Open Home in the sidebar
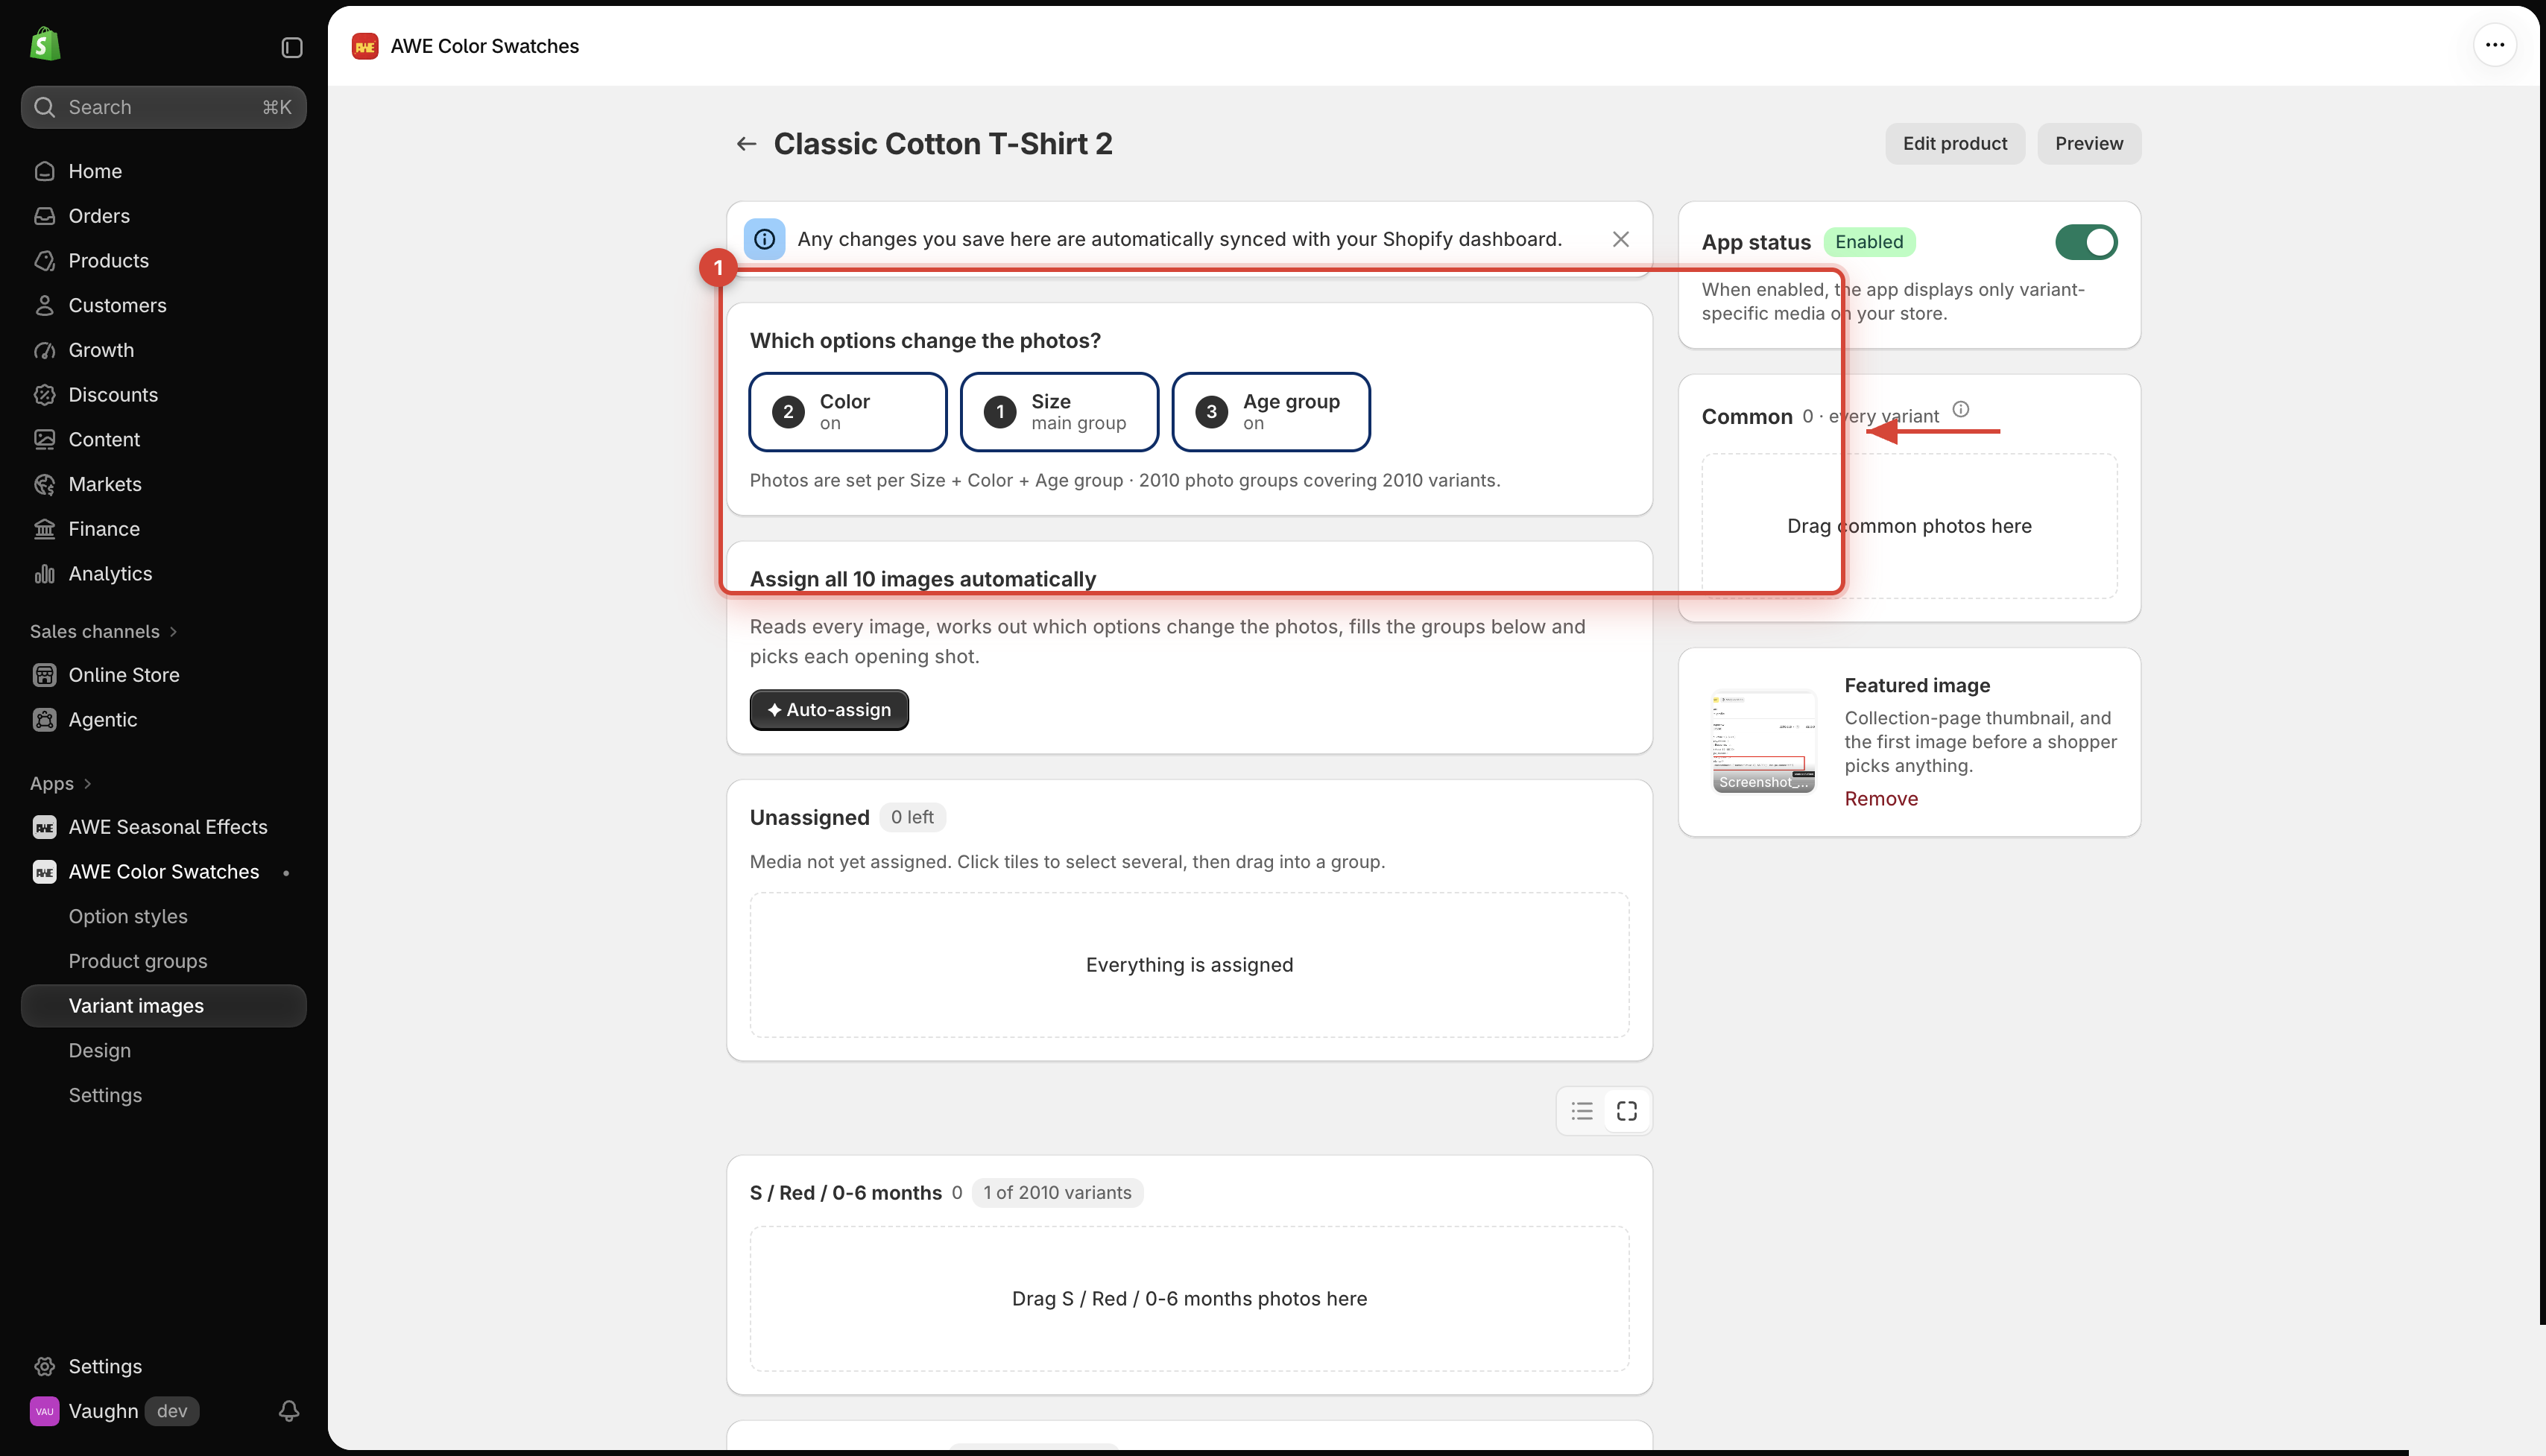The width and height of the screenshot is (2546, 1456). click(164, 171)
